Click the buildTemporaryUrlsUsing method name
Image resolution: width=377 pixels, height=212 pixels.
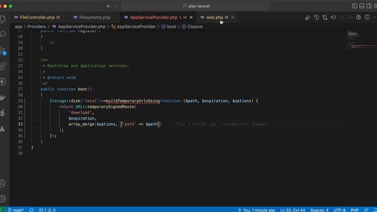[x=133, y=101]
